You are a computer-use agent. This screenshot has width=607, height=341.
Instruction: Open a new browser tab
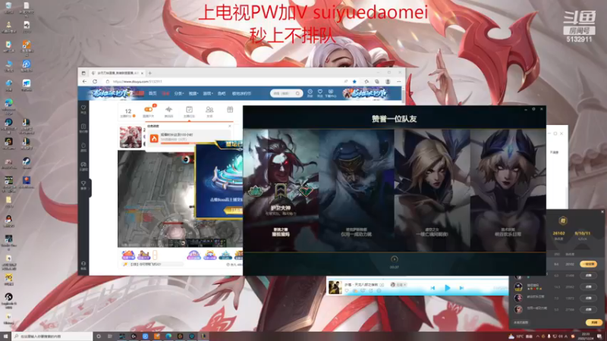pos(150,73)
